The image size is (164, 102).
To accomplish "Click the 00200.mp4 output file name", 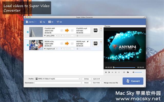I will tap(81, 41).
